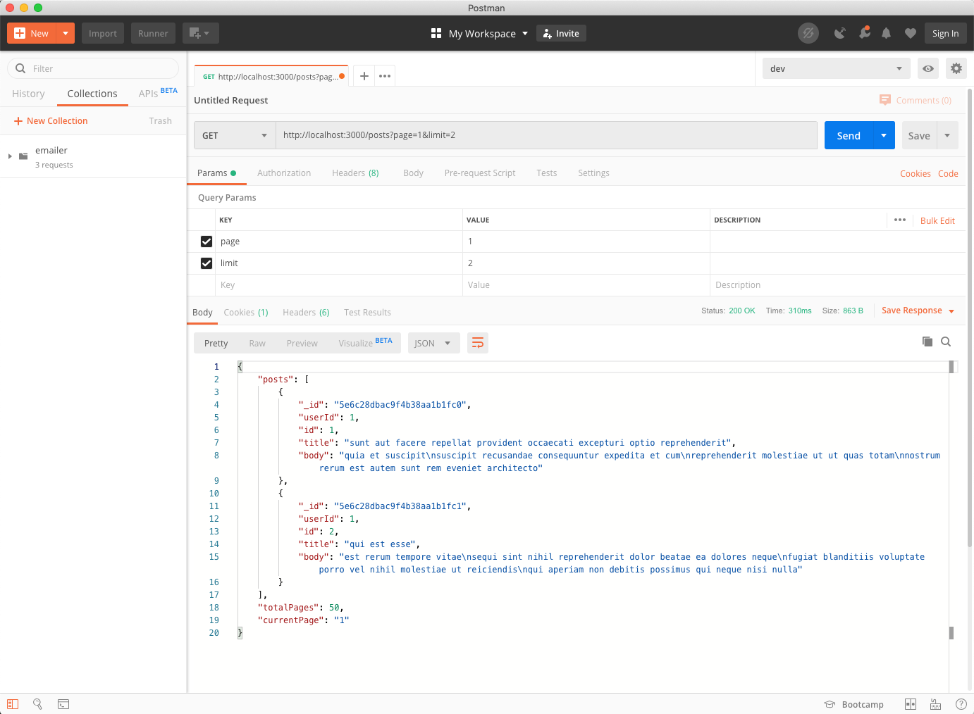Open the dev environment dropdown
The width and height of the screenshot is (974, 714).
click(836, 68)
